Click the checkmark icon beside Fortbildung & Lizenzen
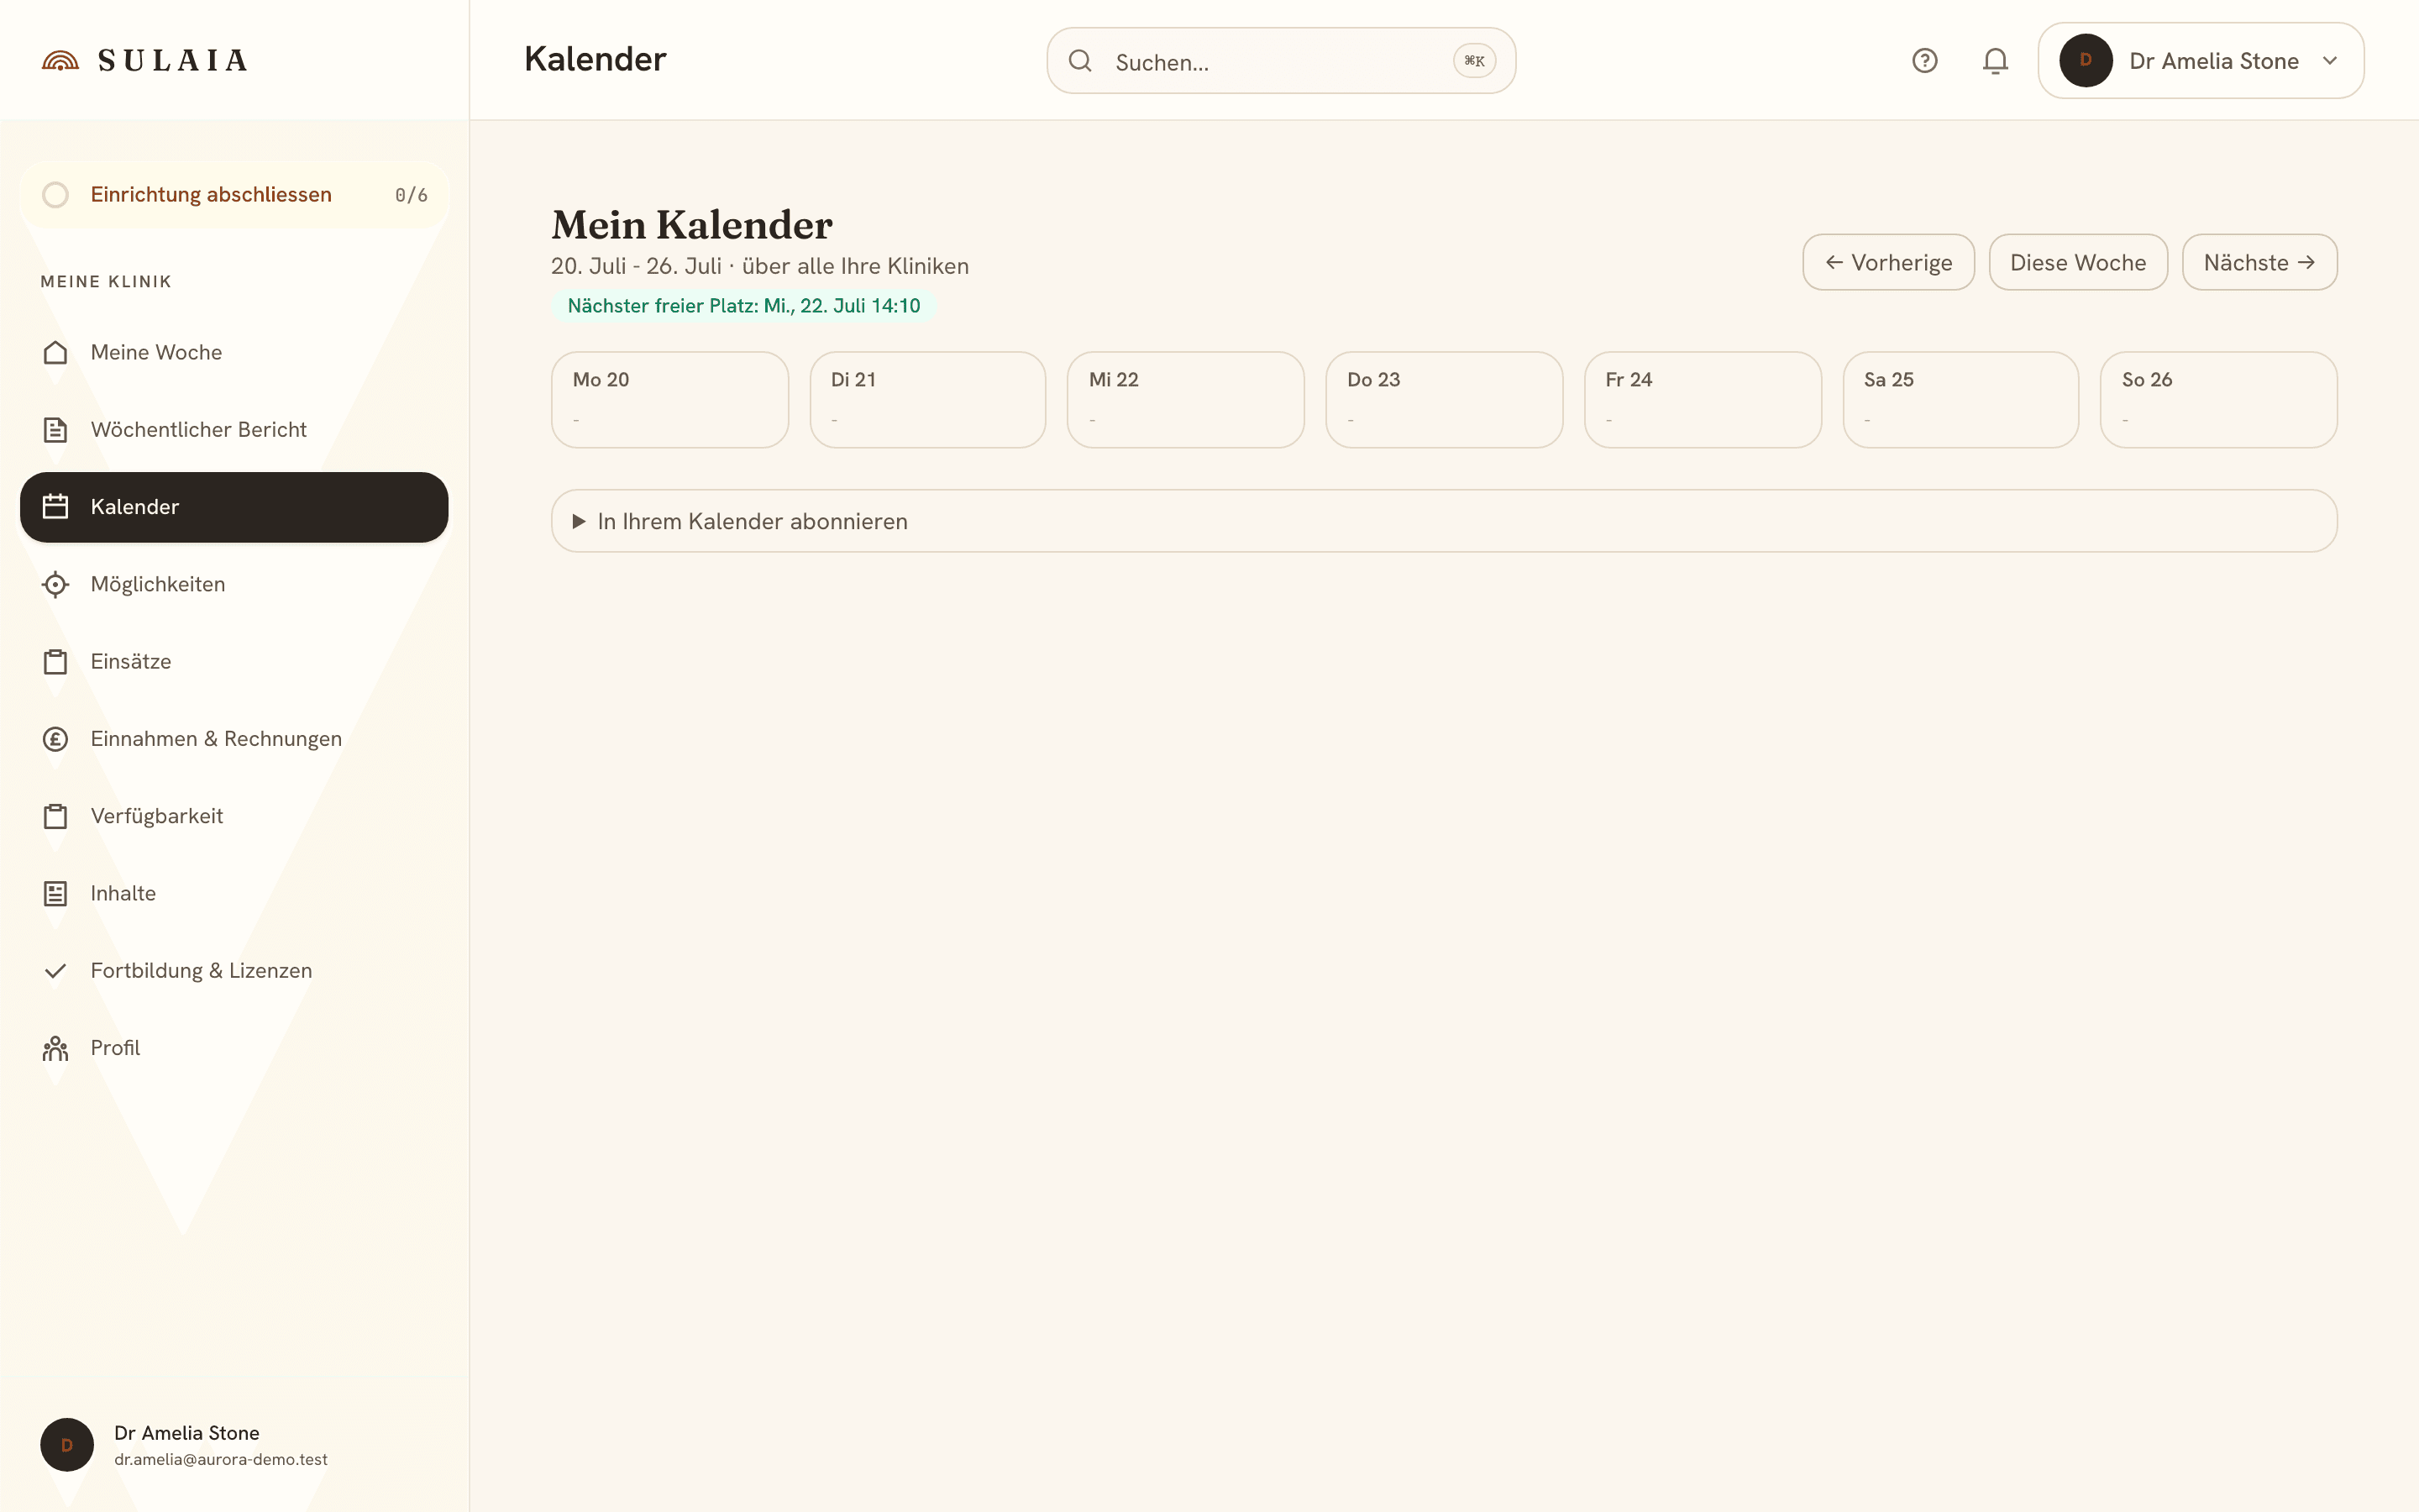 [56, 971]
